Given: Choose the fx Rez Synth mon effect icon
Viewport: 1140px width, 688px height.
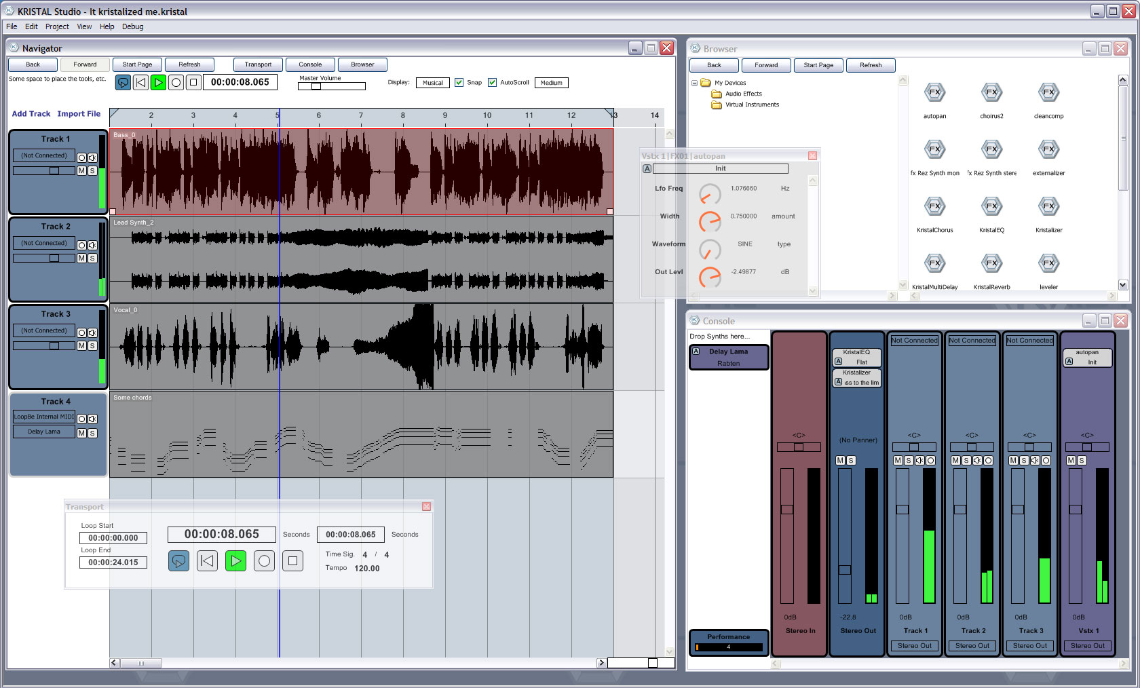Looking at the screenshot, I should pyautogui.click(x=934, y=150).
